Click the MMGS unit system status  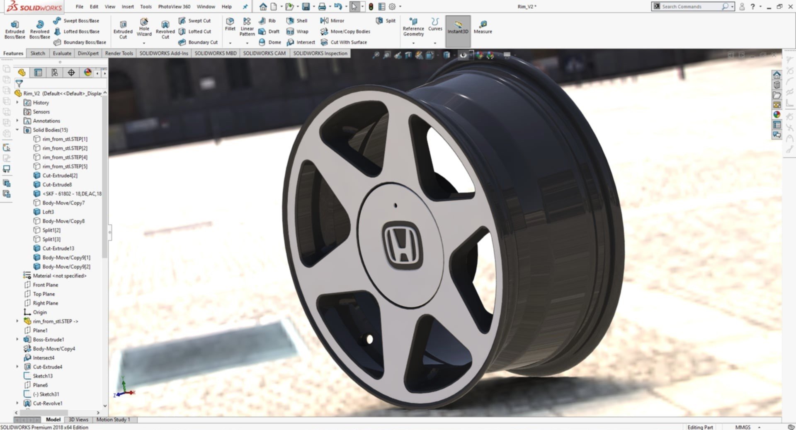(743, 427)
